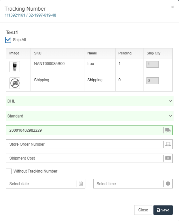Click the no-image placeholder for Shipping row
The height and width of the screenshot is (221, 179).
tap(15, 83)
